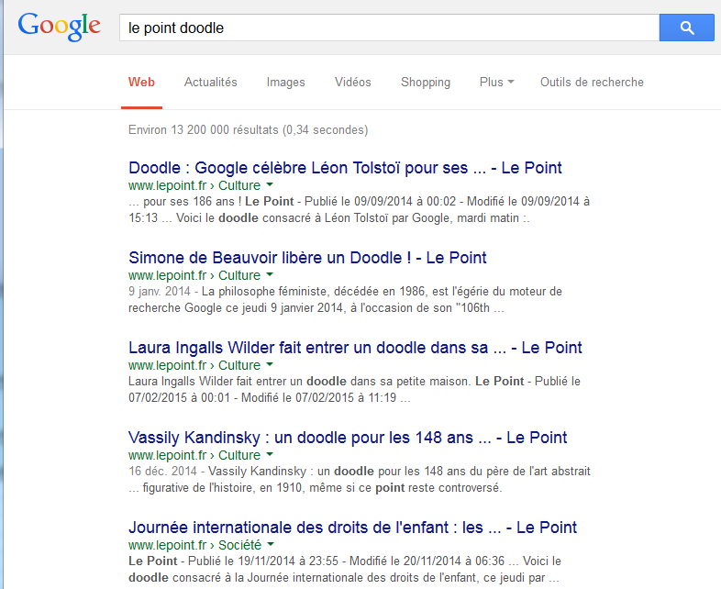
Task: Open the Laura Ingalls Wilder doodle result
Action: [x=355, y=348]
